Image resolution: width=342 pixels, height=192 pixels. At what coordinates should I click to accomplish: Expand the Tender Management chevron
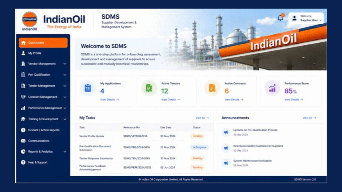(65, 86)
